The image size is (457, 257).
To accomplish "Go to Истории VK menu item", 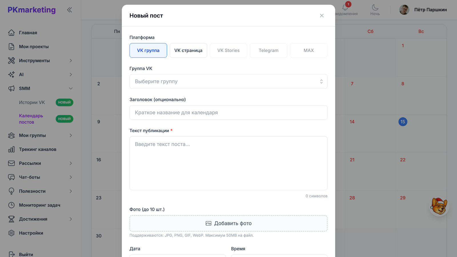I will [x=32, y=102].
